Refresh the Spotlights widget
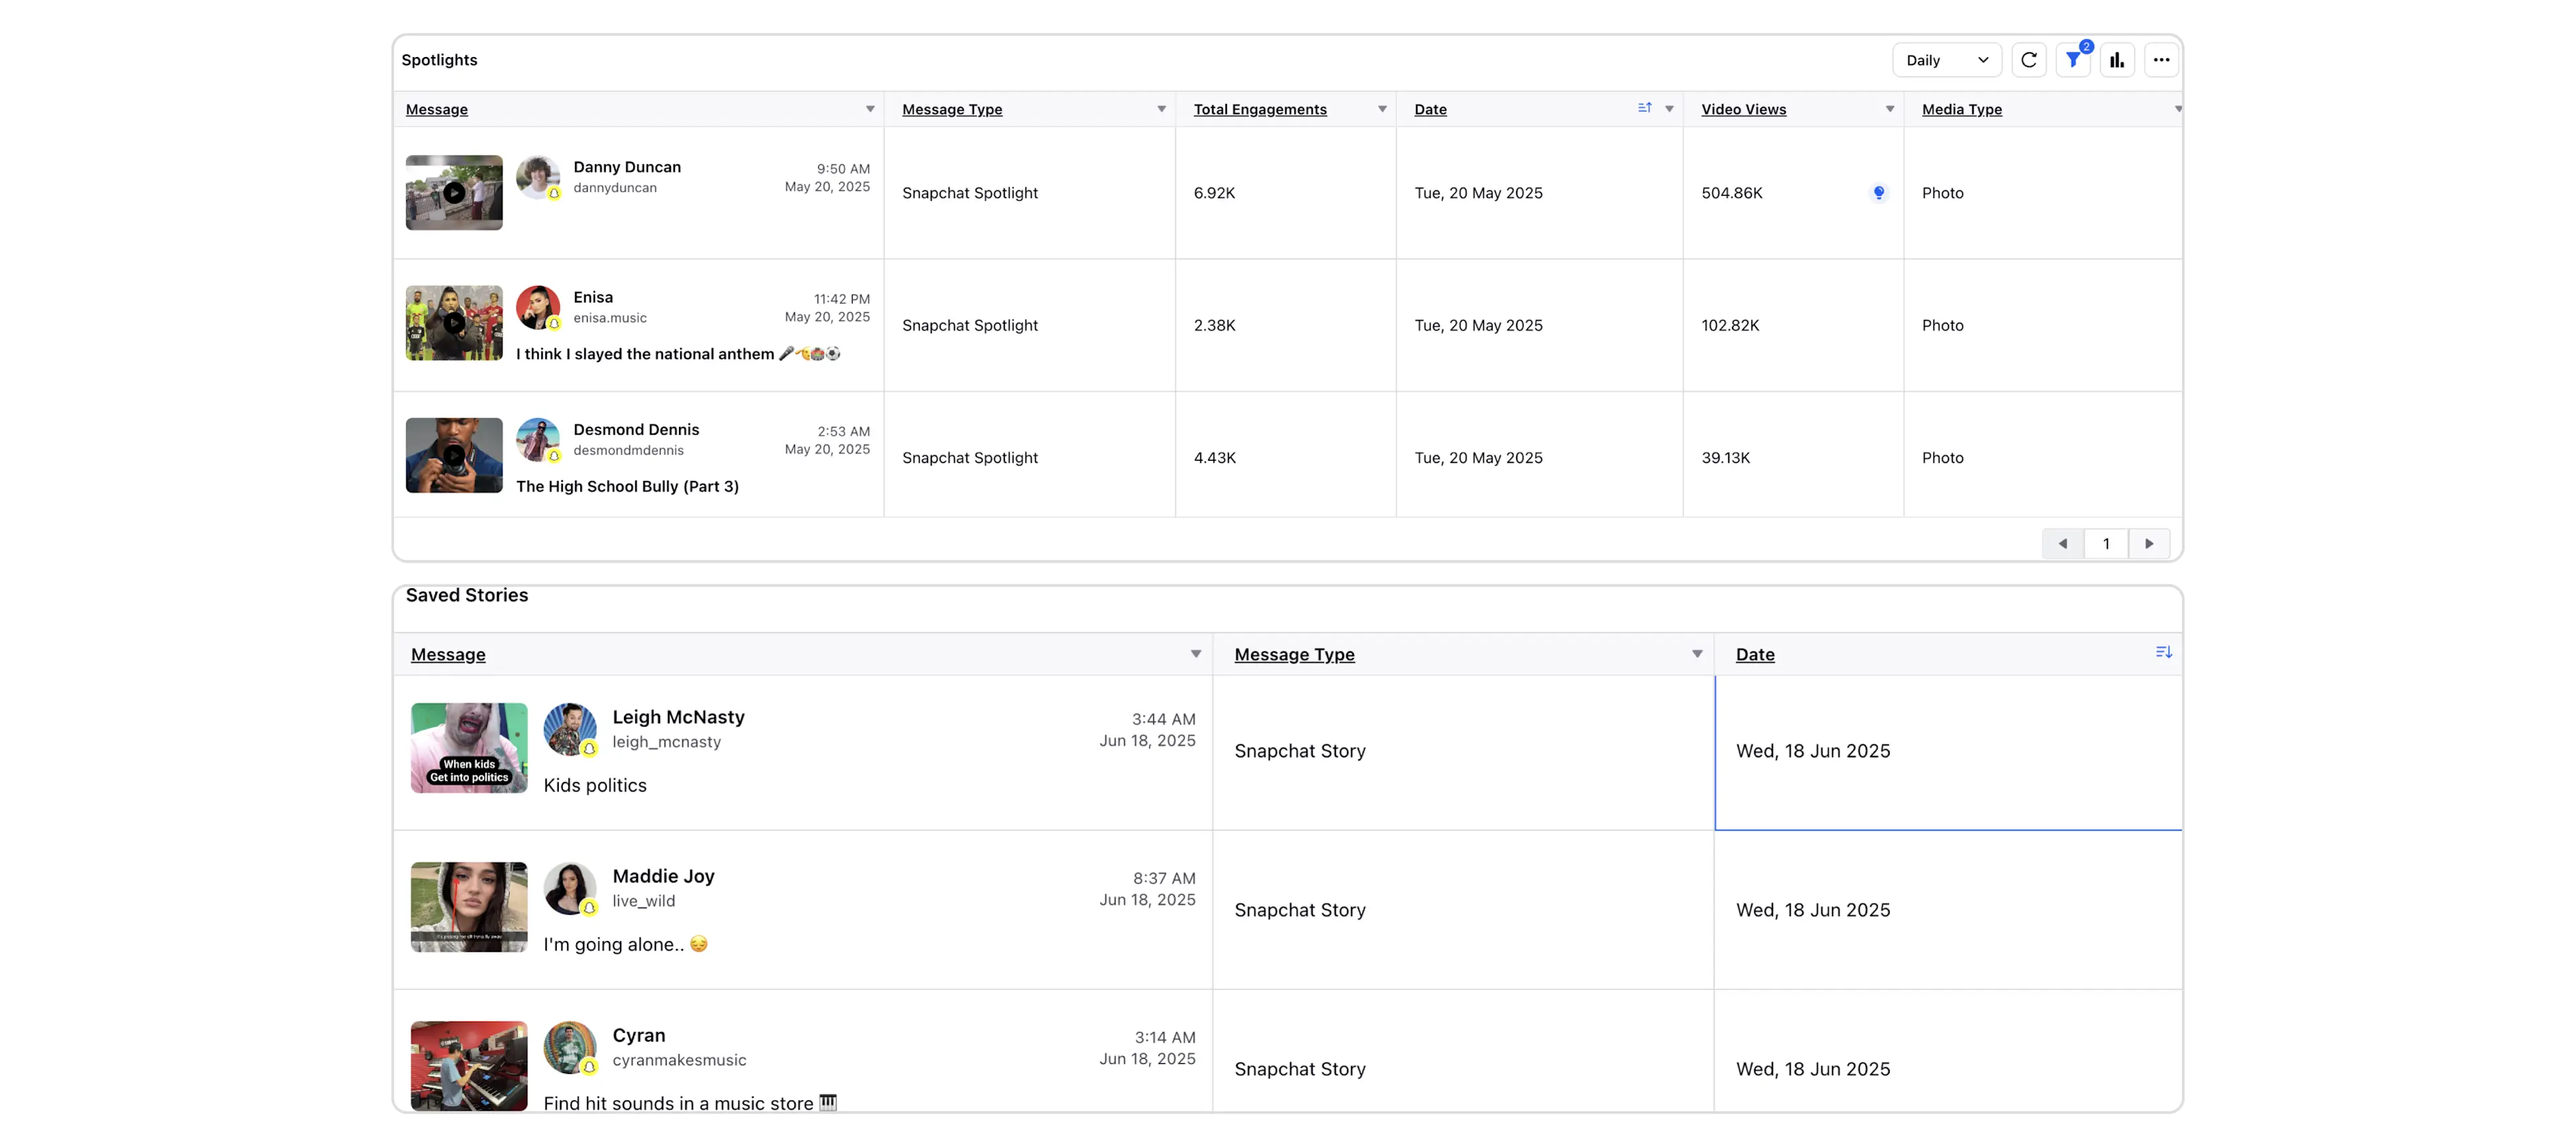 click(x=2029, y=60)
